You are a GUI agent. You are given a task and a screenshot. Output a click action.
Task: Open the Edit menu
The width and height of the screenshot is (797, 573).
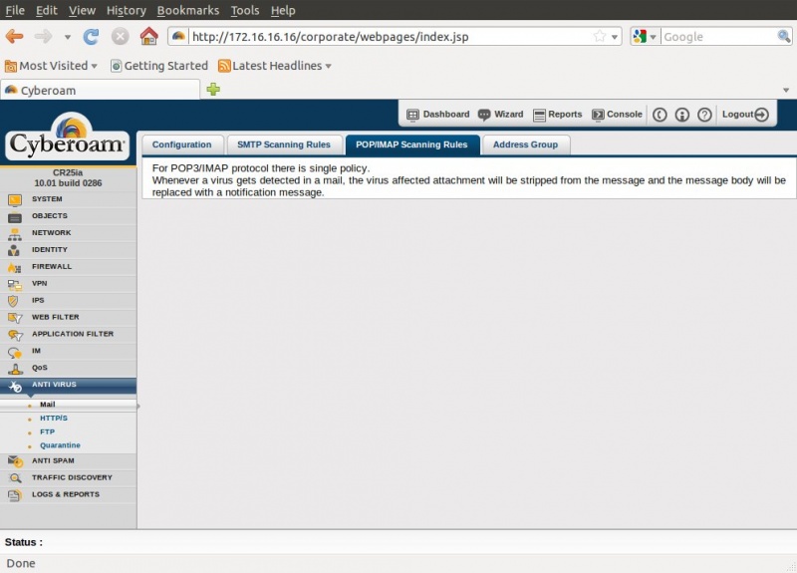click(46, 10)
